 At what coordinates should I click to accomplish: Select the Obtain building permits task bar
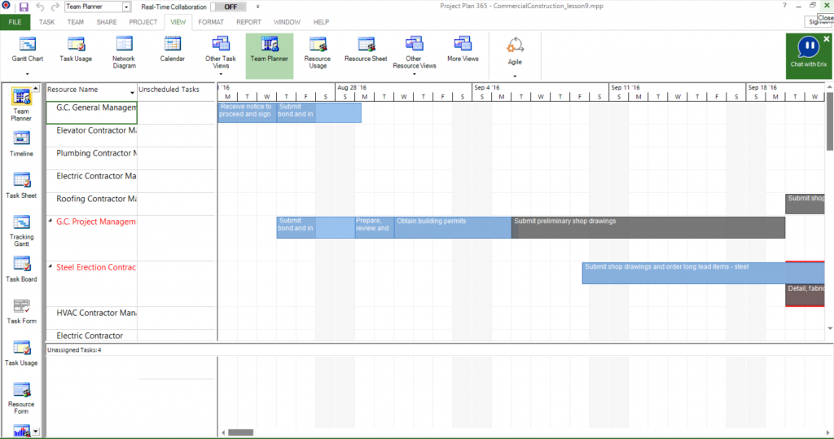452,227
